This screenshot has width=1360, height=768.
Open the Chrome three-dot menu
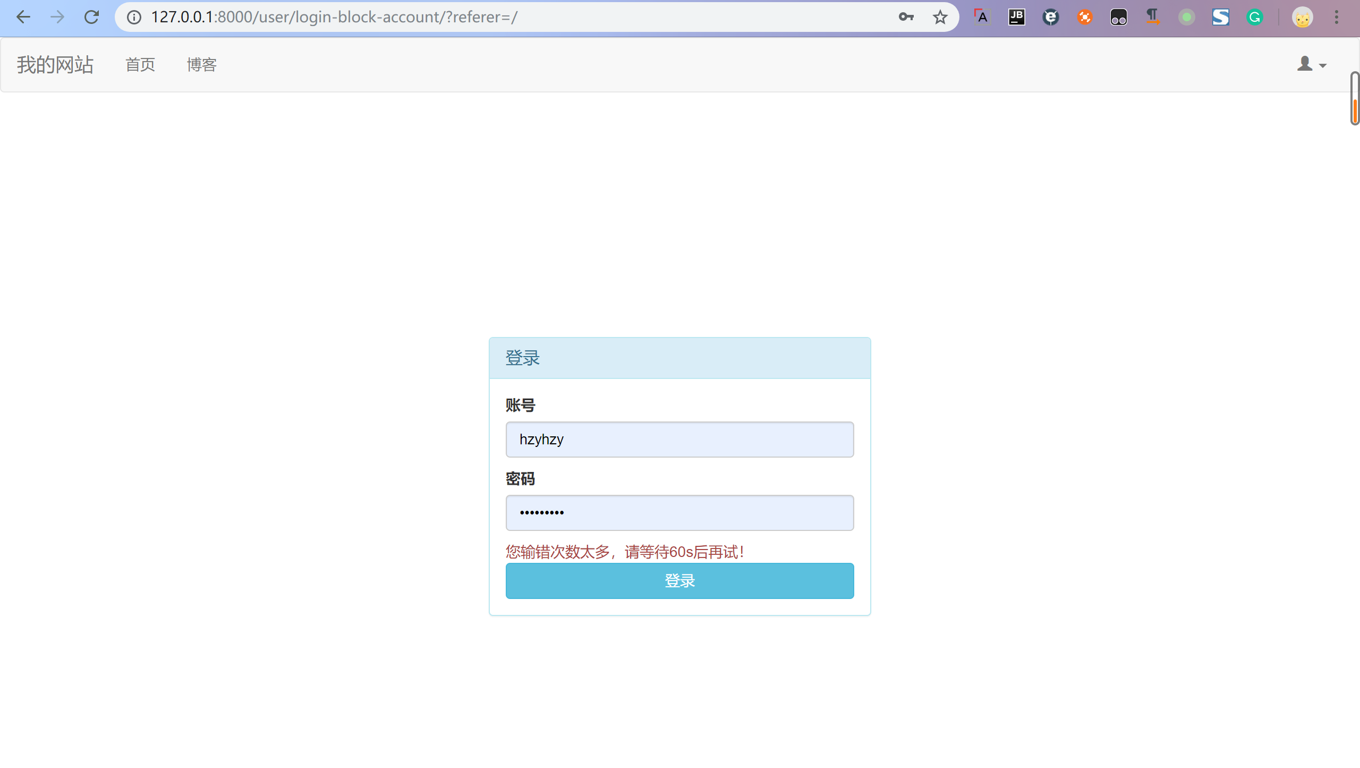coord(1336,17)
